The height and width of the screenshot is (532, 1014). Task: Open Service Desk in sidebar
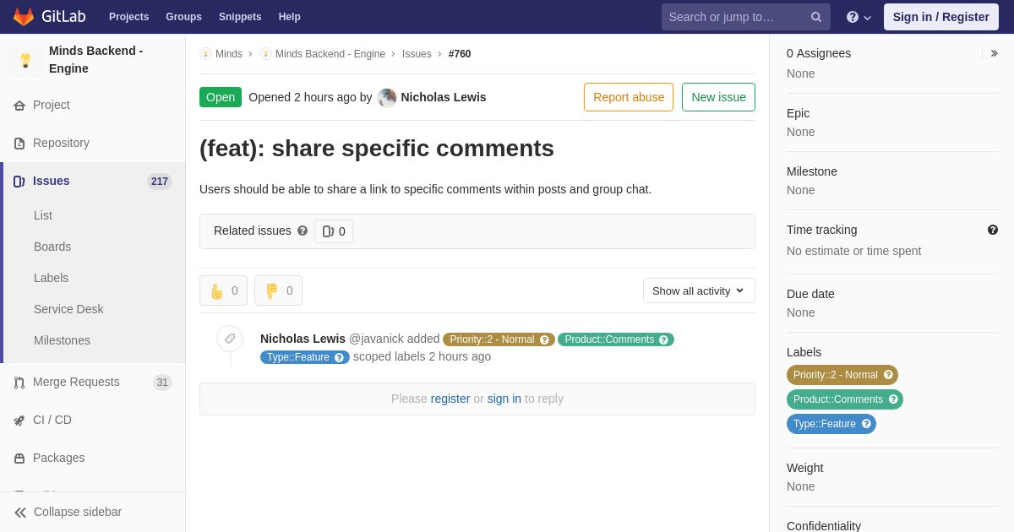[68, 309]
